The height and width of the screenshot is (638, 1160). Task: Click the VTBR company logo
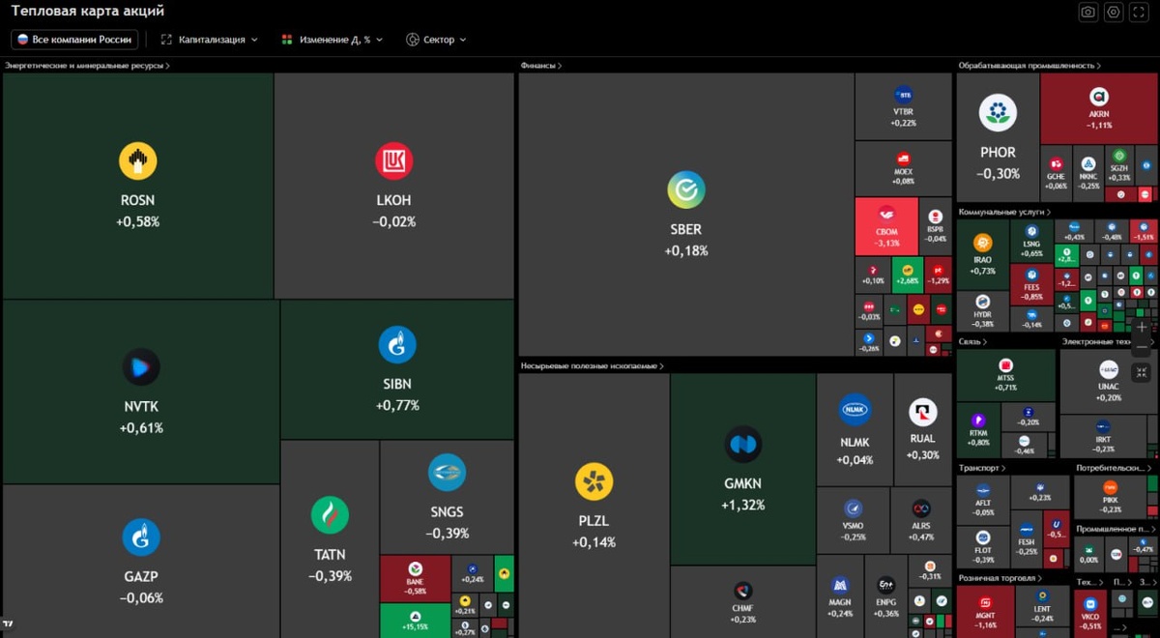coord(904,96)
